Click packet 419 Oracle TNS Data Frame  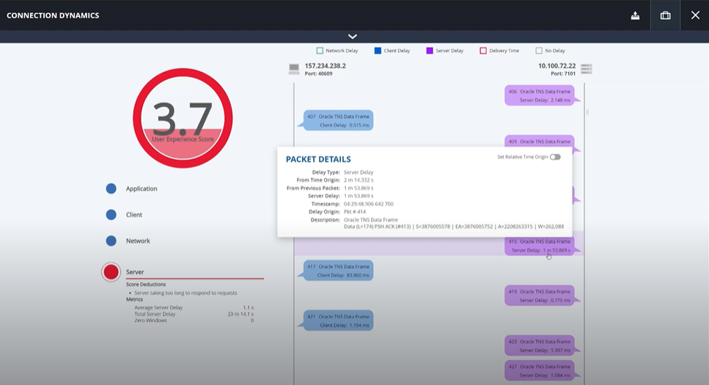540,295
